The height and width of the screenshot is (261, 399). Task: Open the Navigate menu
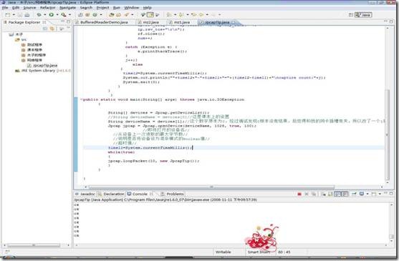[67, 8]
